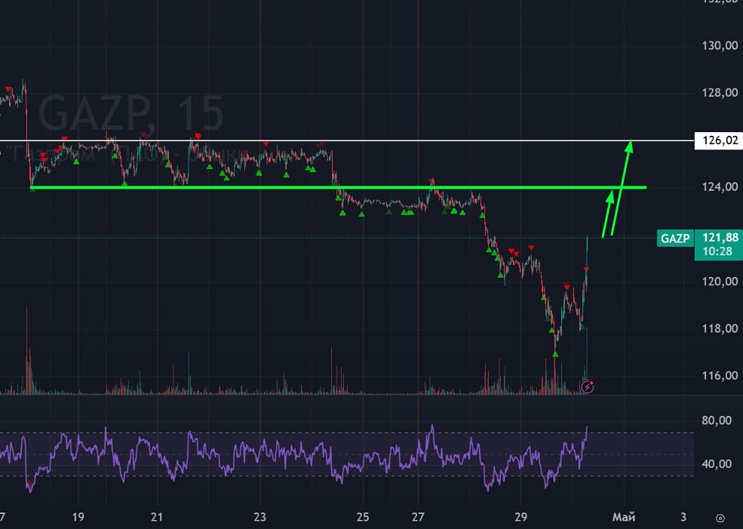Image resolution: width=743 pixels, height=529 pixels.
Task: Click 128,00 on the price scale
Action: coord(720,93)
